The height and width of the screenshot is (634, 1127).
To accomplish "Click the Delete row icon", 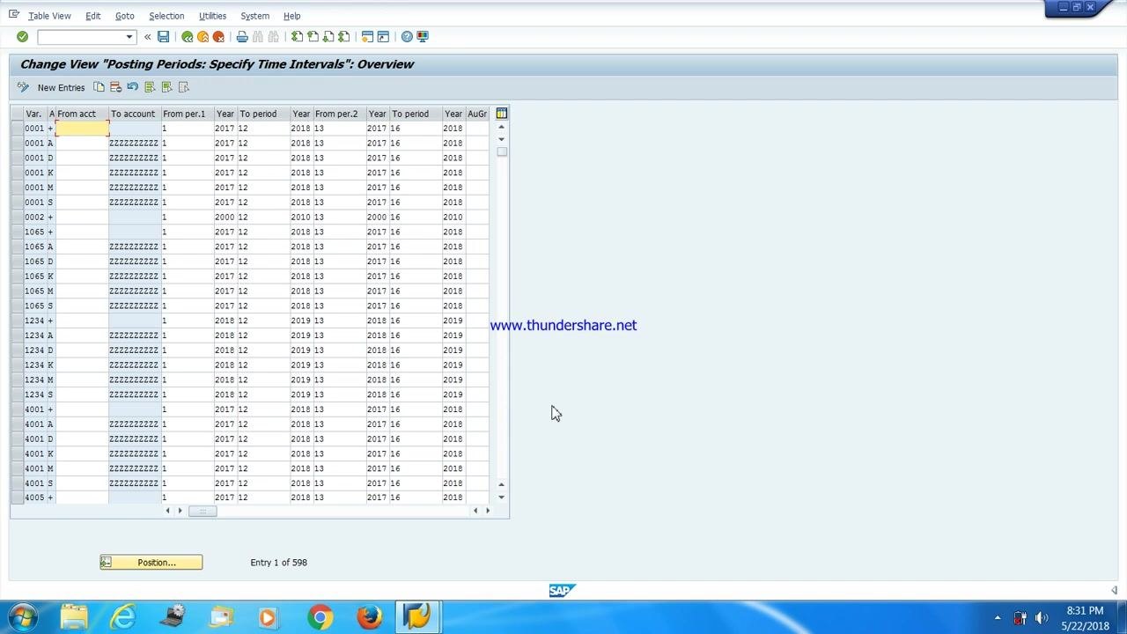I will pyautogui.click(x=115, y=87).
